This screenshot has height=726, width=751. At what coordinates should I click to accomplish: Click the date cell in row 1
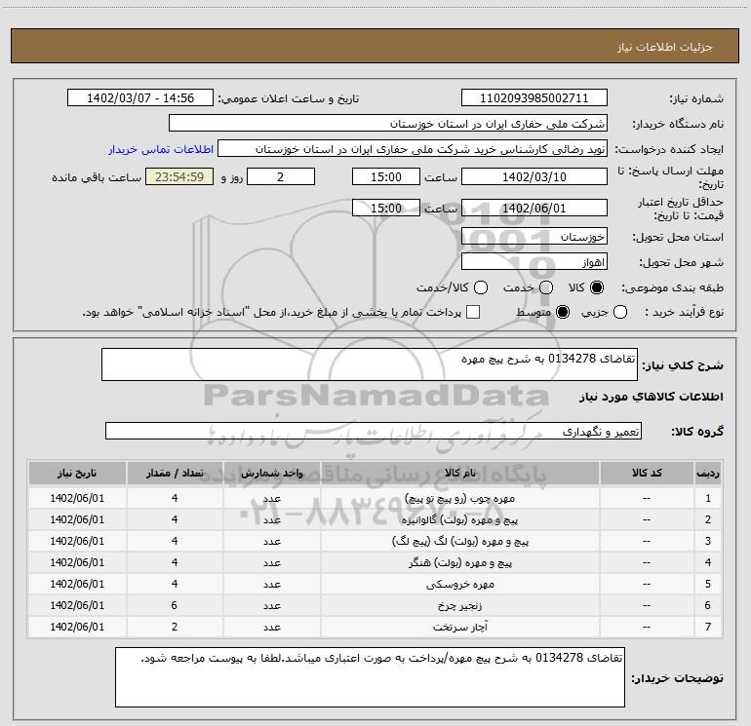[x=77, y=498]
